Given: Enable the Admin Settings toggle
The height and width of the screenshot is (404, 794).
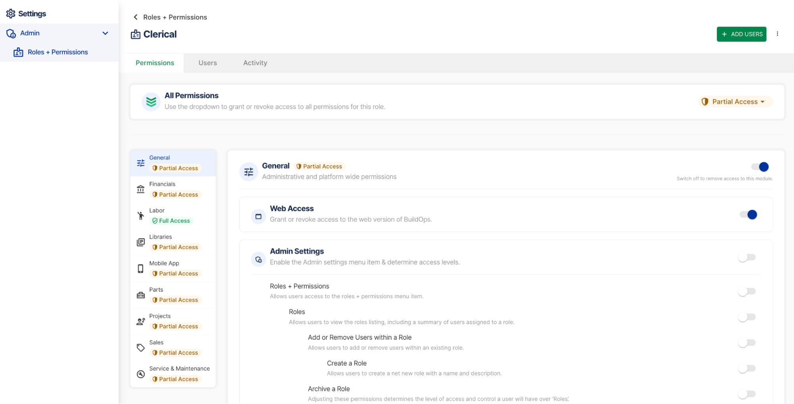Looking at the screenshot, I should click(747, 258).
